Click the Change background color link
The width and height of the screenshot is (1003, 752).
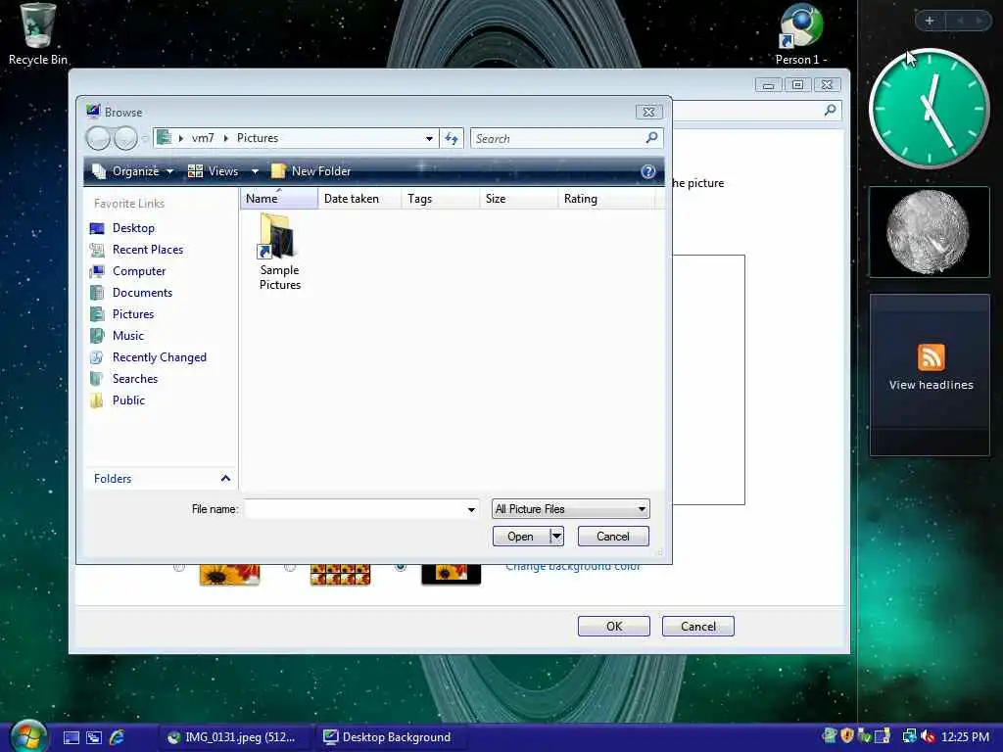573,567
